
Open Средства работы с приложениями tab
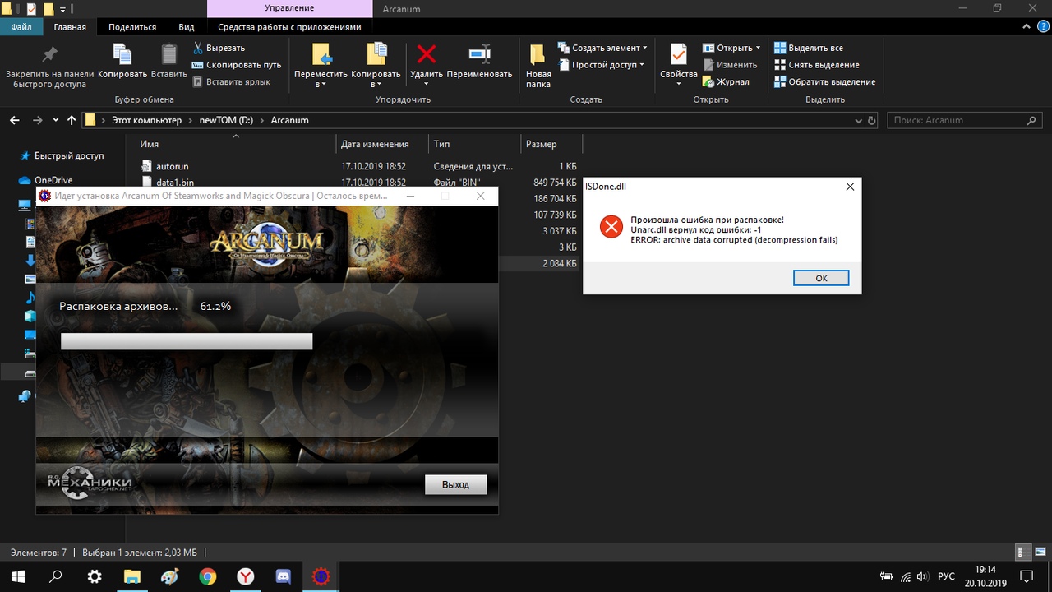point(289,26)
